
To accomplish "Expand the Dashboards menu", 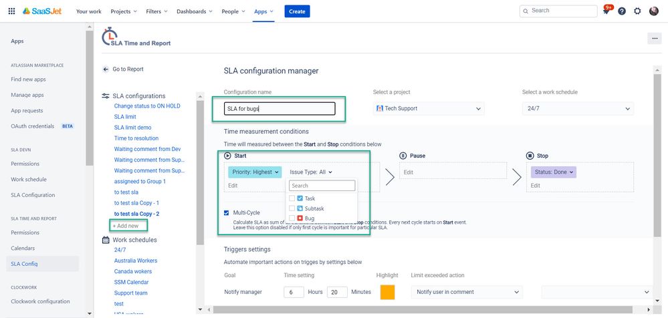I will [195, 11].
